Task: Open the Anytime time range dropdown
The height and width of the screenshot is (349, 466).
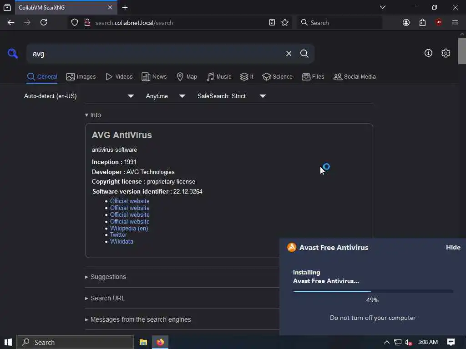Action: 165,96
